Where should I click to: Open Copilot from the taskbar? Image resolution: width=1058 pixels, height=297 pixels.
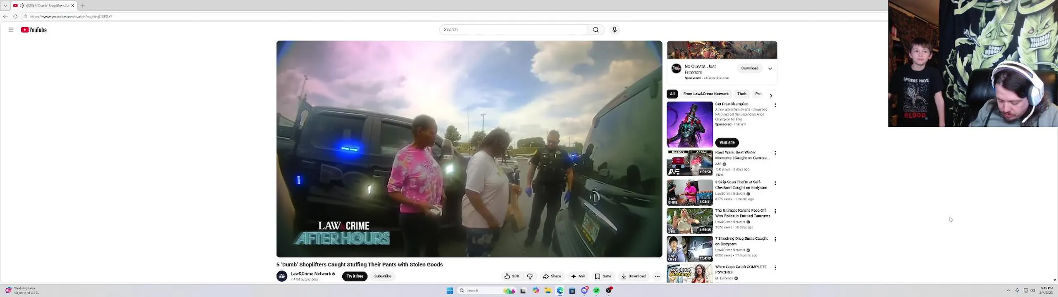point(536,290)
